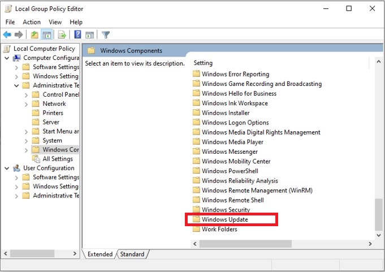Collapse the User Configuration node

coord(7,169)
